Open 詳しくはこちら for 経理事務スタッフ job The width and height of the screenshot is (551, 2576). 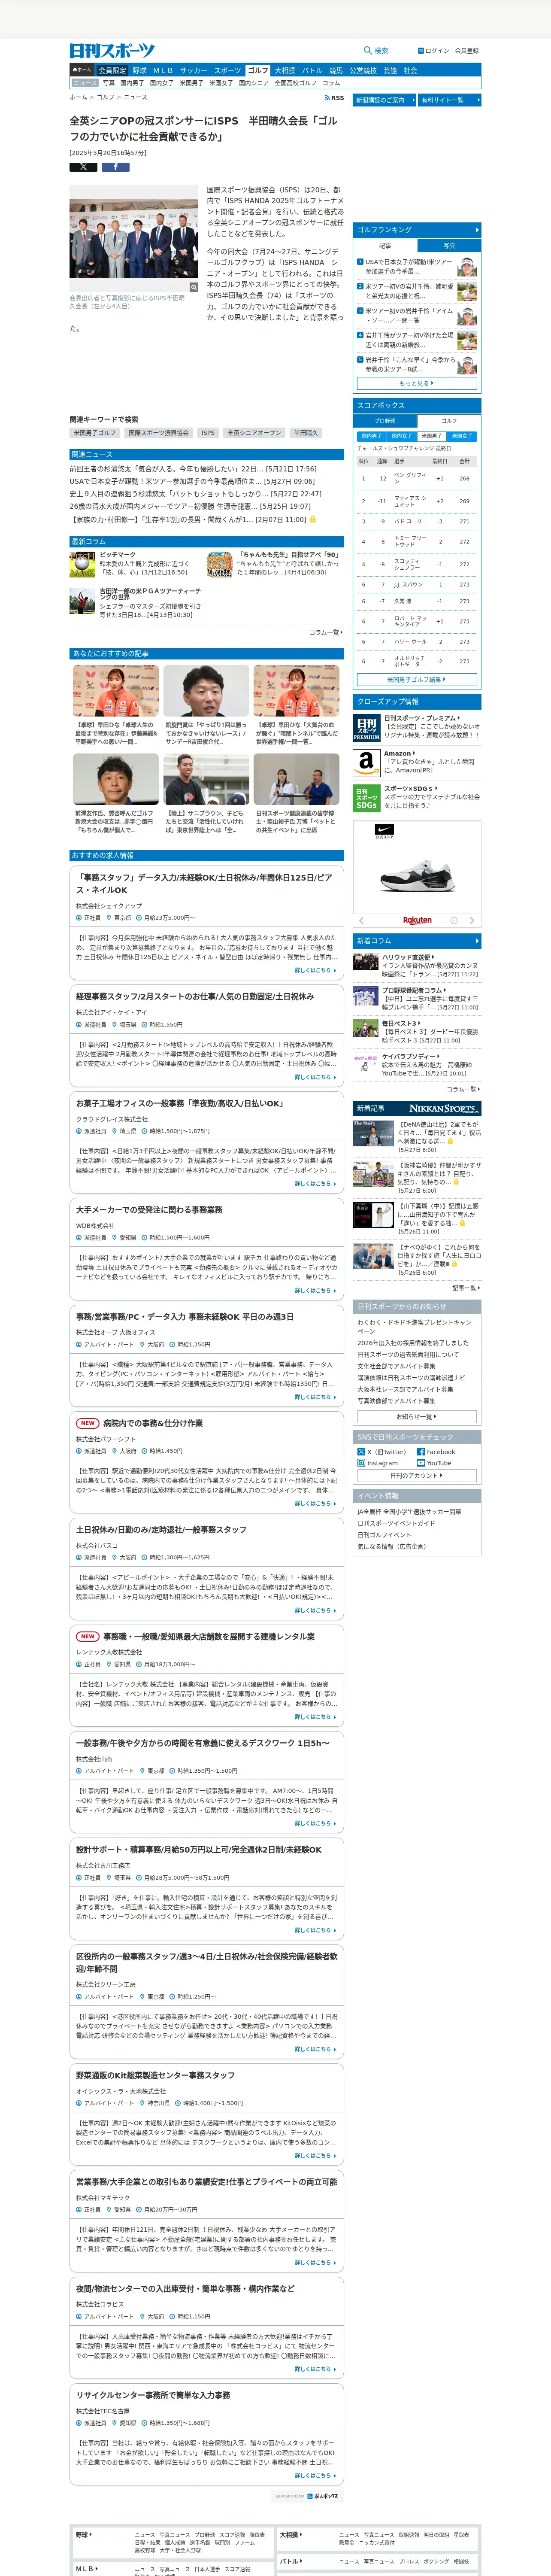coord(315,1077)
